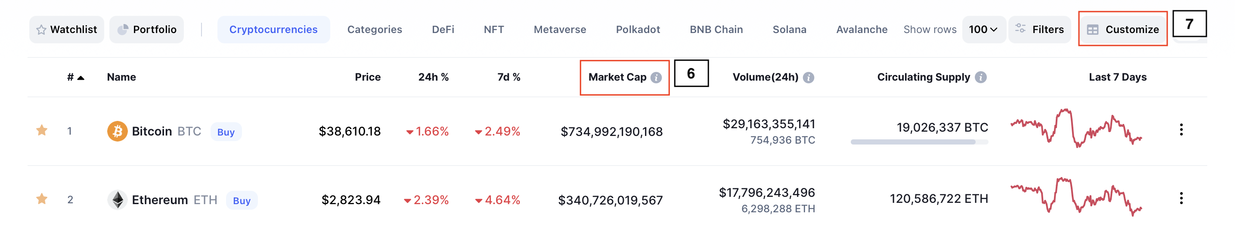Viewport: 1240px width, 232px height.
Task: Expand the Show rows 100 dropdown
Action: pos(983,29)
